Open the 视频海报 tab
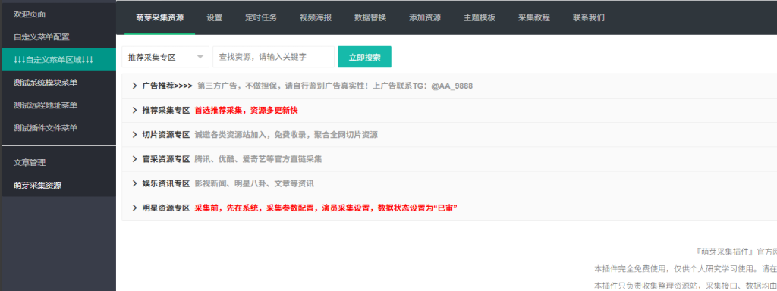Screen dimensions: 777x291 pyautogui.click(x=316, y=18)
